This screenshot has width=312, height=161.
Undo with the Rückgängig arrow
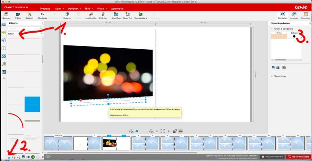tap(42, 15)
